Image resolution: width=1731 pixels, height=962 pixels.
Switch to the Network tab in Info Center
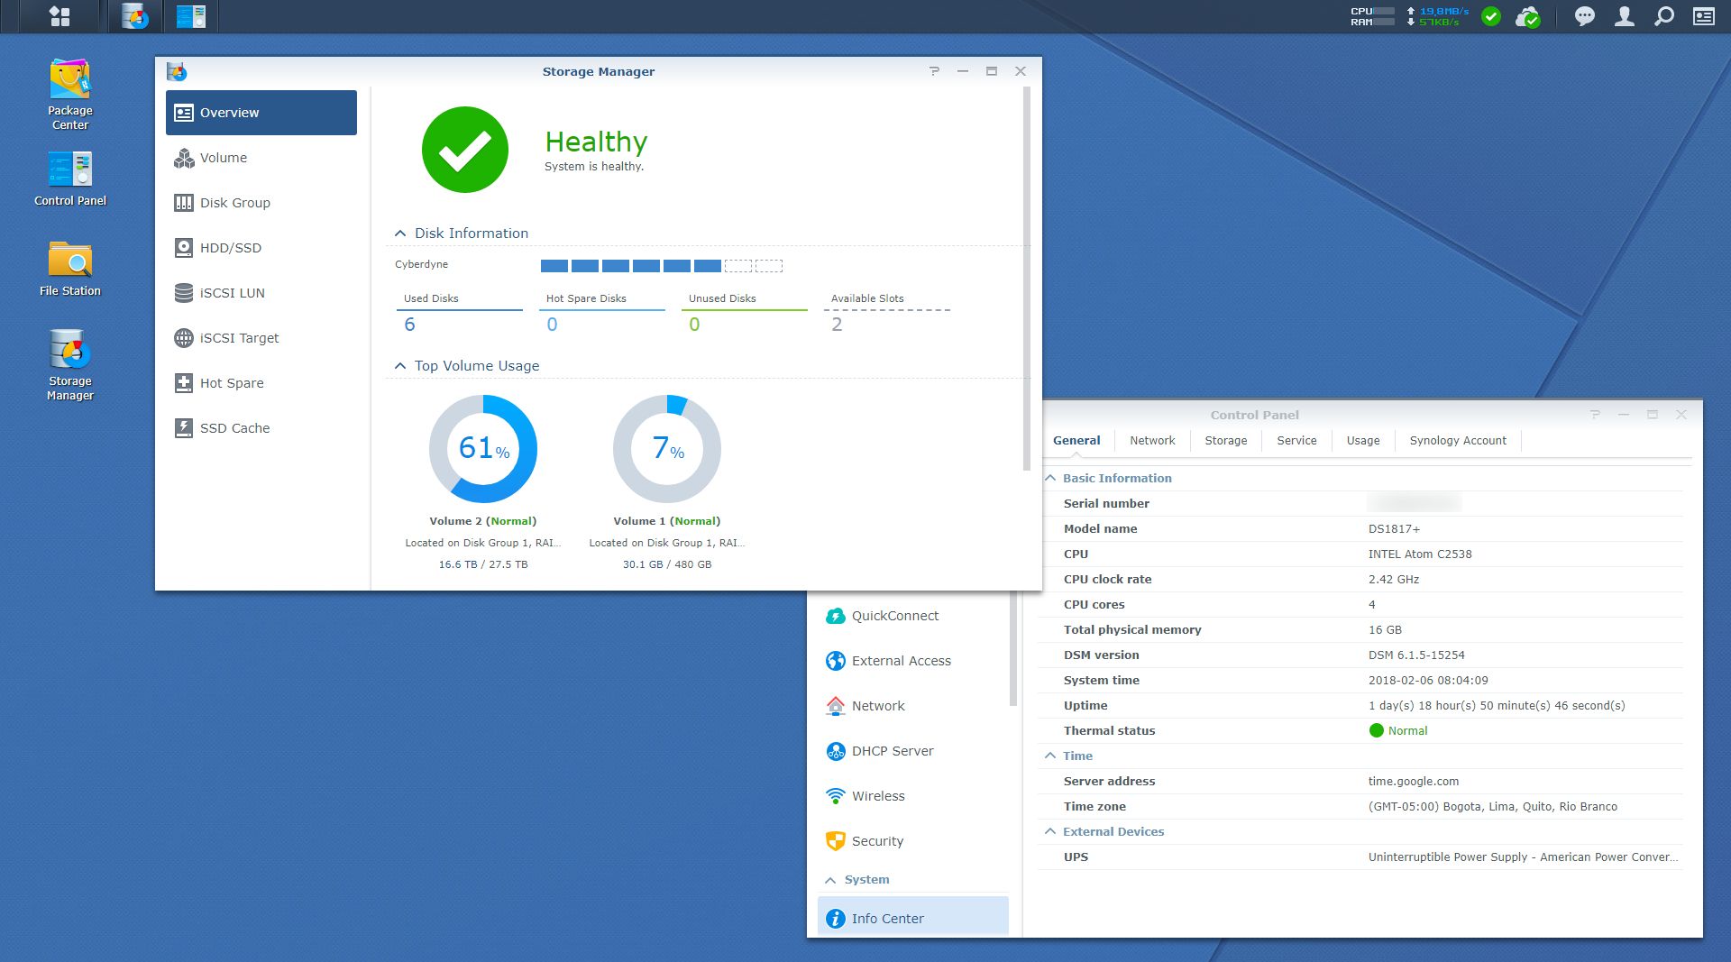[1151, 441]
